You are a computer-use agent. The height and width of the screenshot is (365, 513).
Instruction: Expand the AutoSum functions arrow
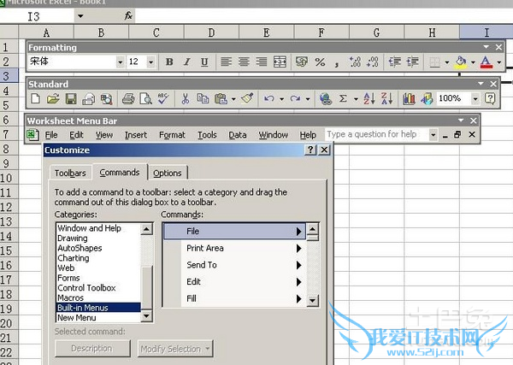click(356, 98)
